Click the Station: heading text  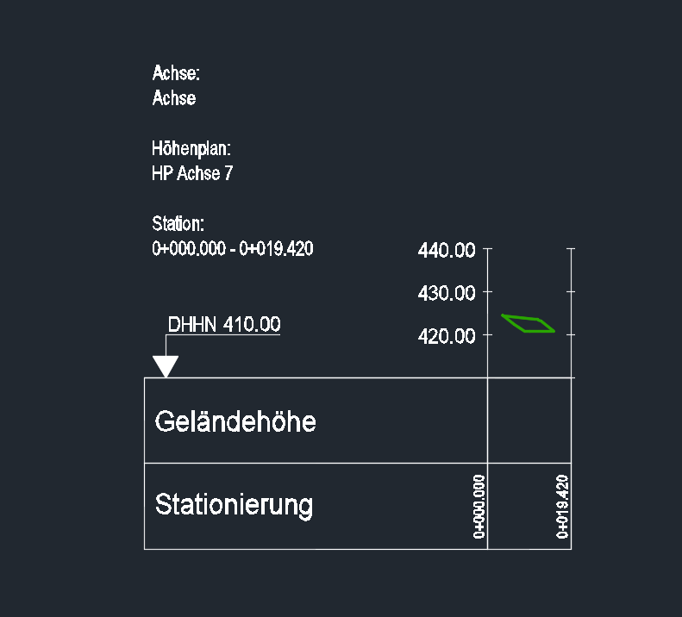178,224
